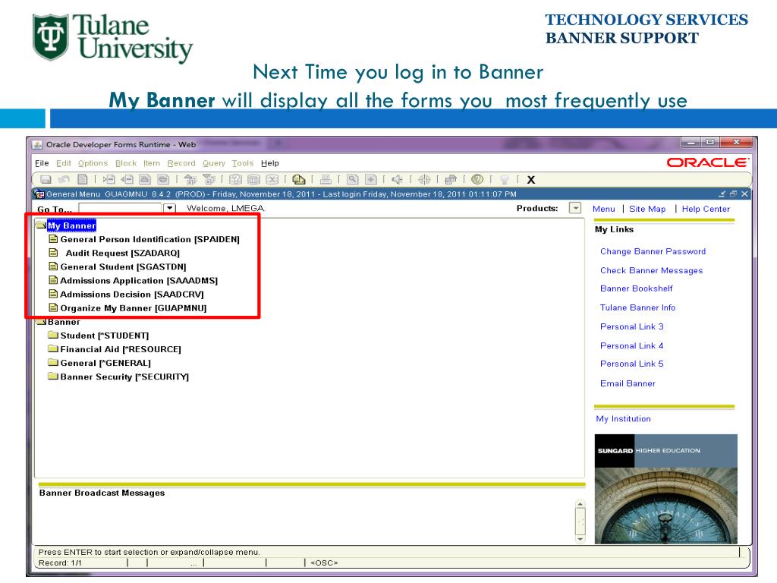Open the Help menu
The width and height of the screenshot is (777, 583).
[270, 163]
